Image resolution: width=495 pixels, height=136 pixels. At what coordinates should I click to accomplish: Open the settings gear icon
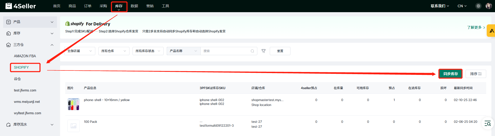(478, 6)
